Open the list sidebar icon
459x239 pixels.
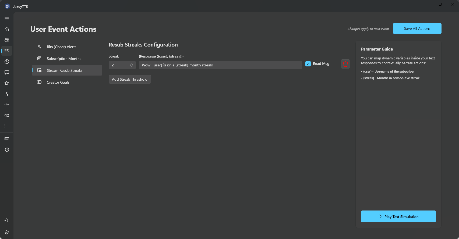point(7,126)
